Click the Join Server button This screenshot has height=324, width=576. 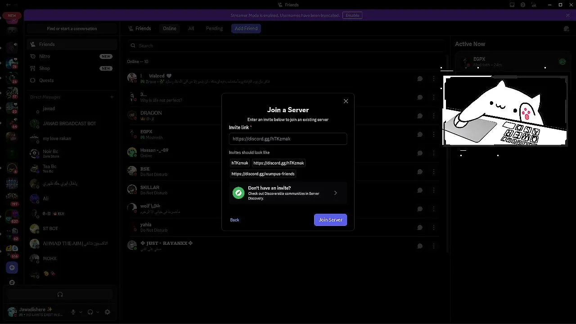click(x=330, y=220)
